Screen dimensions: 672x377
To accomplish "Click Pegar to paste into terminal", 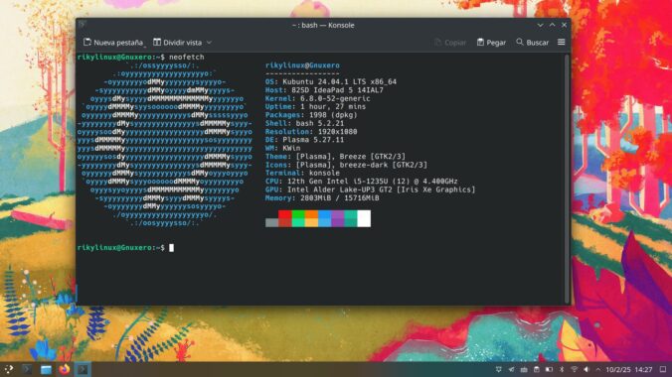I will point(491,43).
